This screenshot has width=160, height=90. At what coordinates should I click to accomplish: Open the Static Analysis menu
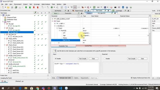coord(45,4)
